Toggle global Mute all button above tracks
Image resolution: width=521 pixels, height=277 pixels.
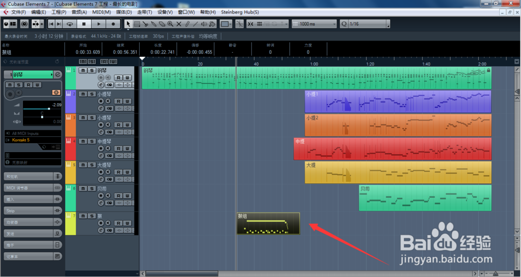[83, 61]
